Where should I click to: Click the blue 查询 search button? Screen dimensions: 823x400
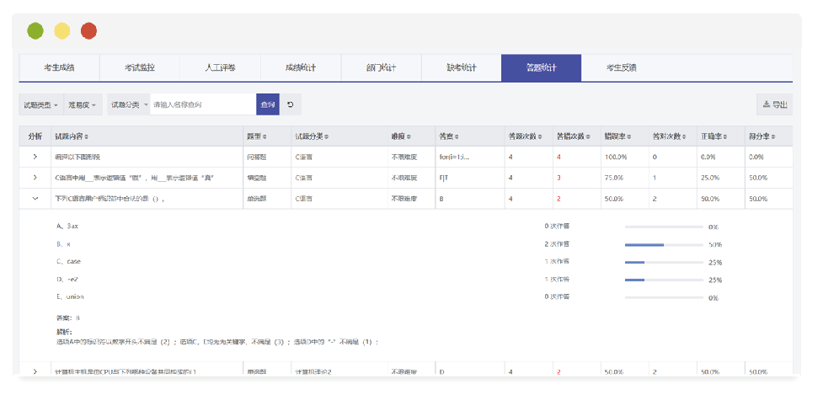268,104
